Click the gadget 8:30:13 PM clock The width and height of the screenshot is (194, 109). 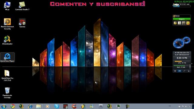[x=182, y=58]
